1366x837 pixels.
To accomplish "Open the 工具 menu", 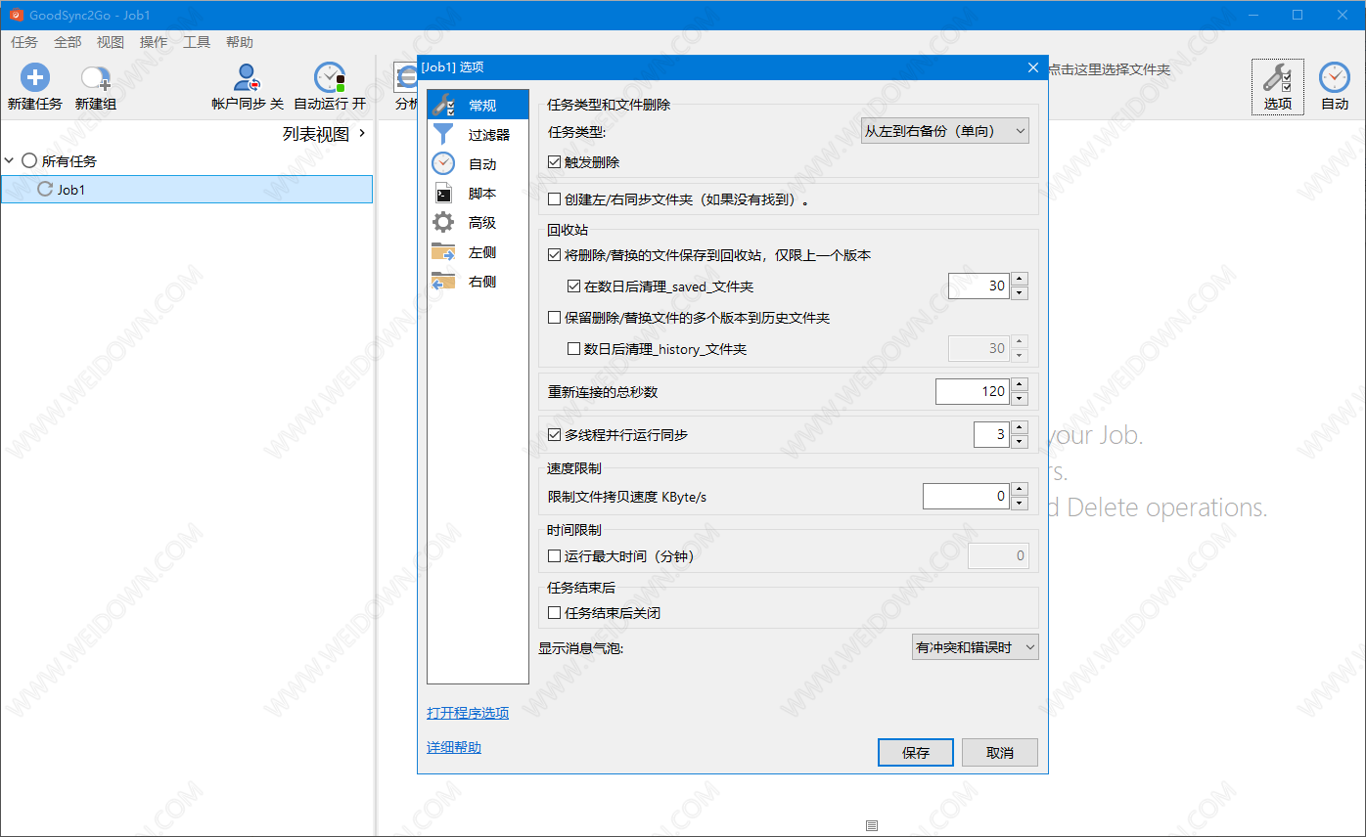I will pyautogui.click(x=197, y=42).
